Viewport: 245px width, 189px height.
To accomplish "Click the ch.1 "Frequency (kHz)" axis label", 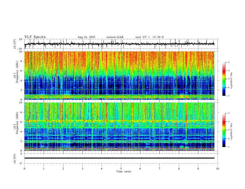I will (17, 72).
